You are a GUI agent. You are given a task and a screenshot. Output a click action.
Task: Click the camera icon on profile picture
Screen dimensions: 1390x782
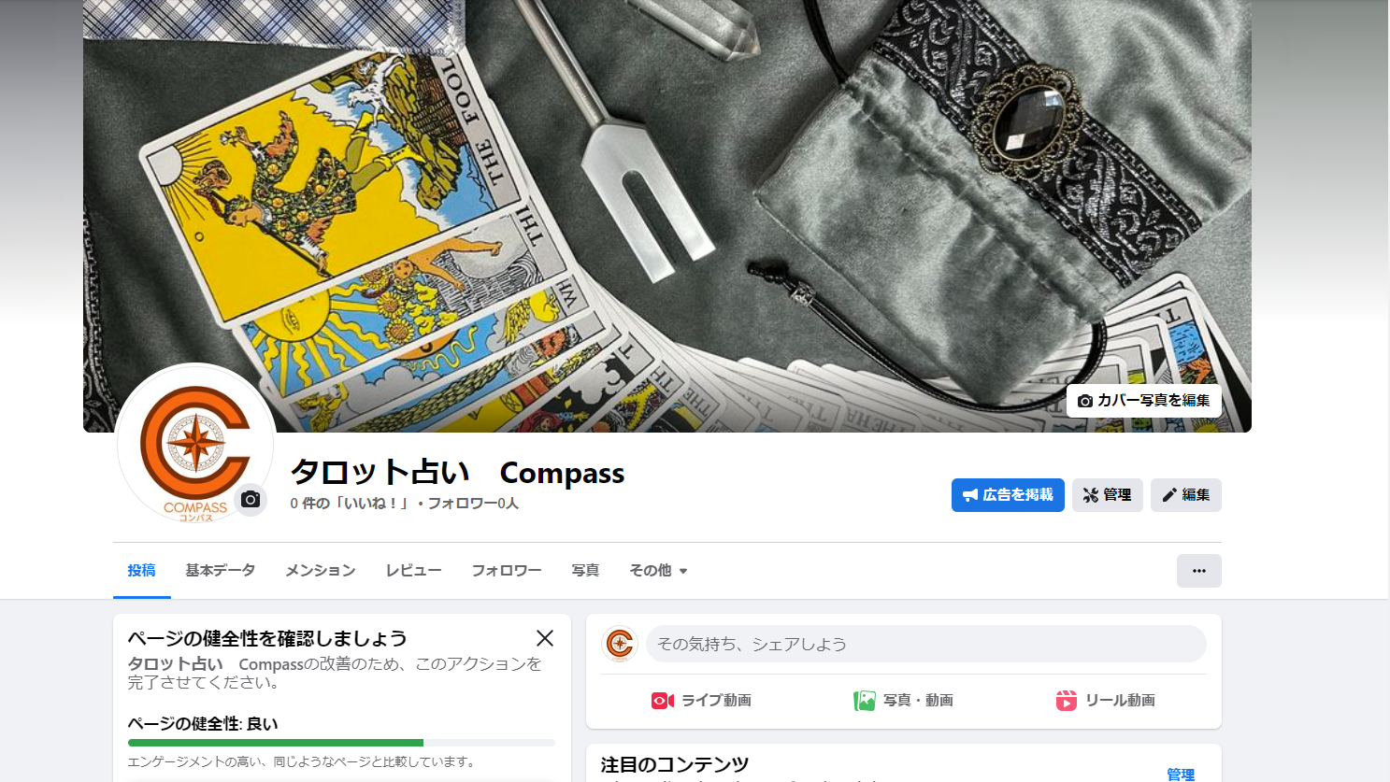[x=251, y=500]
